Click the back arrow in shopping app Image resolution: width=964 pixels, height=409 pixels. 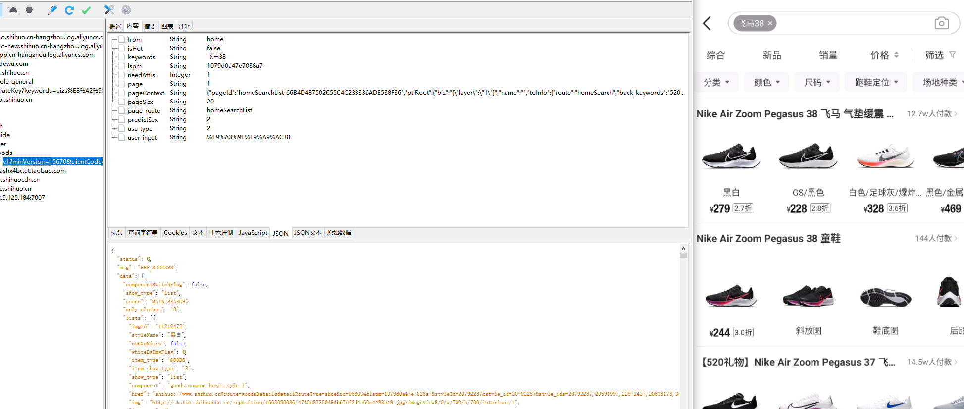707,23
